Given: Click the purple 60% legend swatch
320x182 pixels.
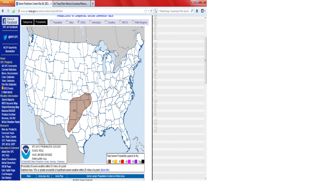Looking at the screenshot, I should 135,161.
